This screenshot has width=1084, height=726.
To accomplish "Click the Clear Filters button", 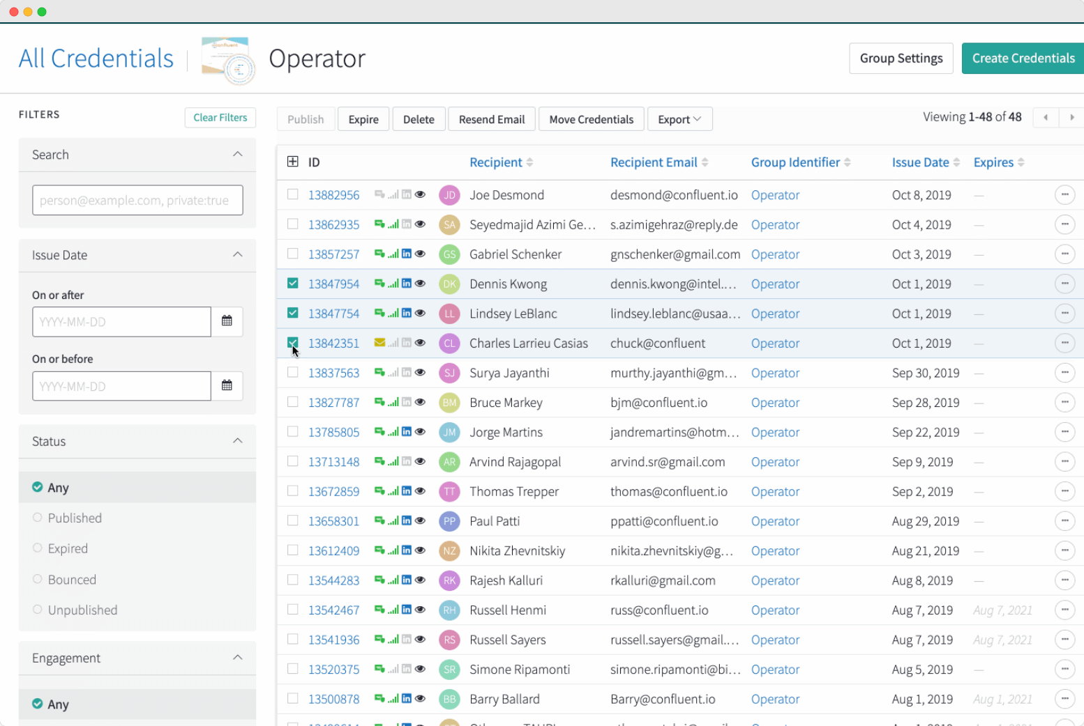I will pyautogui.click(x=220, y=118).
